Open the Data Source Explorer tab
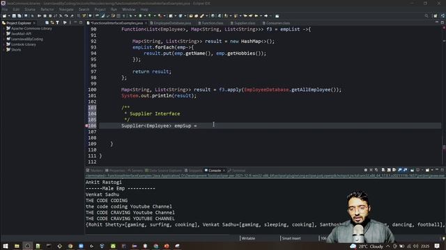The width and height of the screenshot is (446, 250). click(163, 170)
